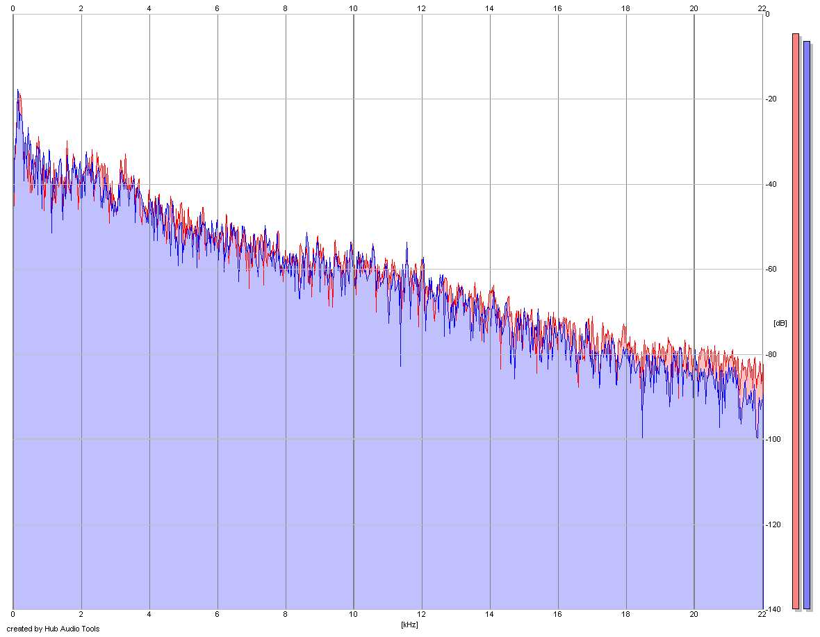
Task: Click the 16 kHz label on top axis
Action: [x=557, y=8]
